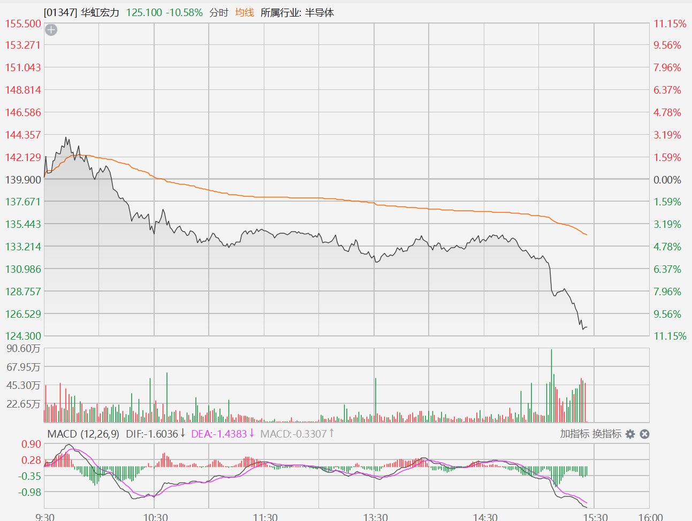Viewport: 692px width, 521px height.
Task: Click the 16:00 time axis label
Action: pyautogui.click(x=651, y=517)
